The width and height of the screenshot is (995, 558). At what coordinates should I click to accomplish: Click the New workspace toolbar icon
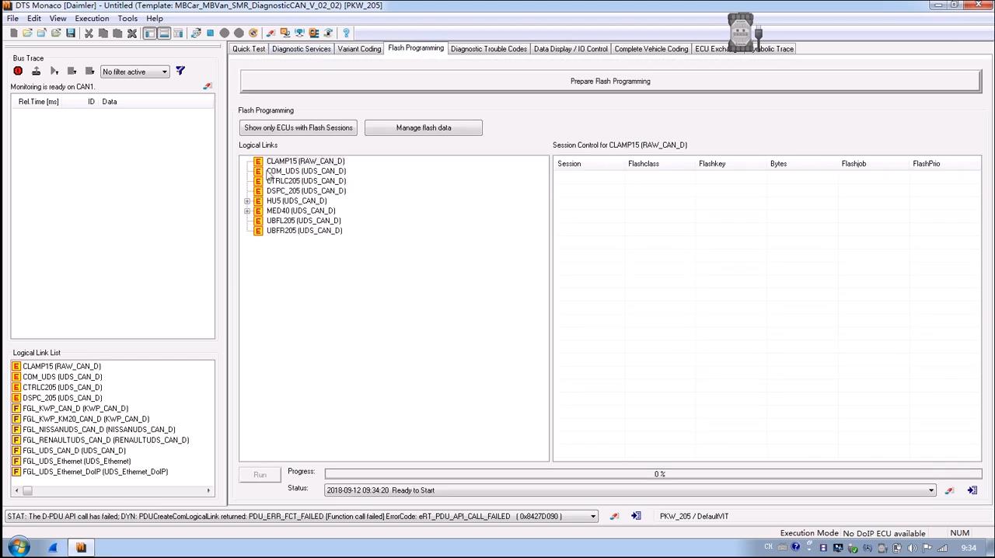tap(14, 33)
